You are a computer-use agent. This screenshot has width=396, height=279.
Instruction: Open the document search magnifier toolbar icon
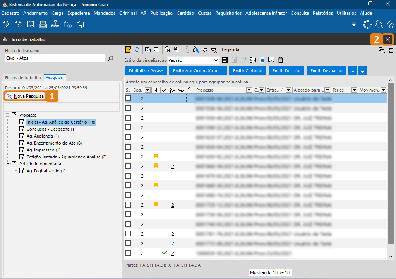pos(18,24)
